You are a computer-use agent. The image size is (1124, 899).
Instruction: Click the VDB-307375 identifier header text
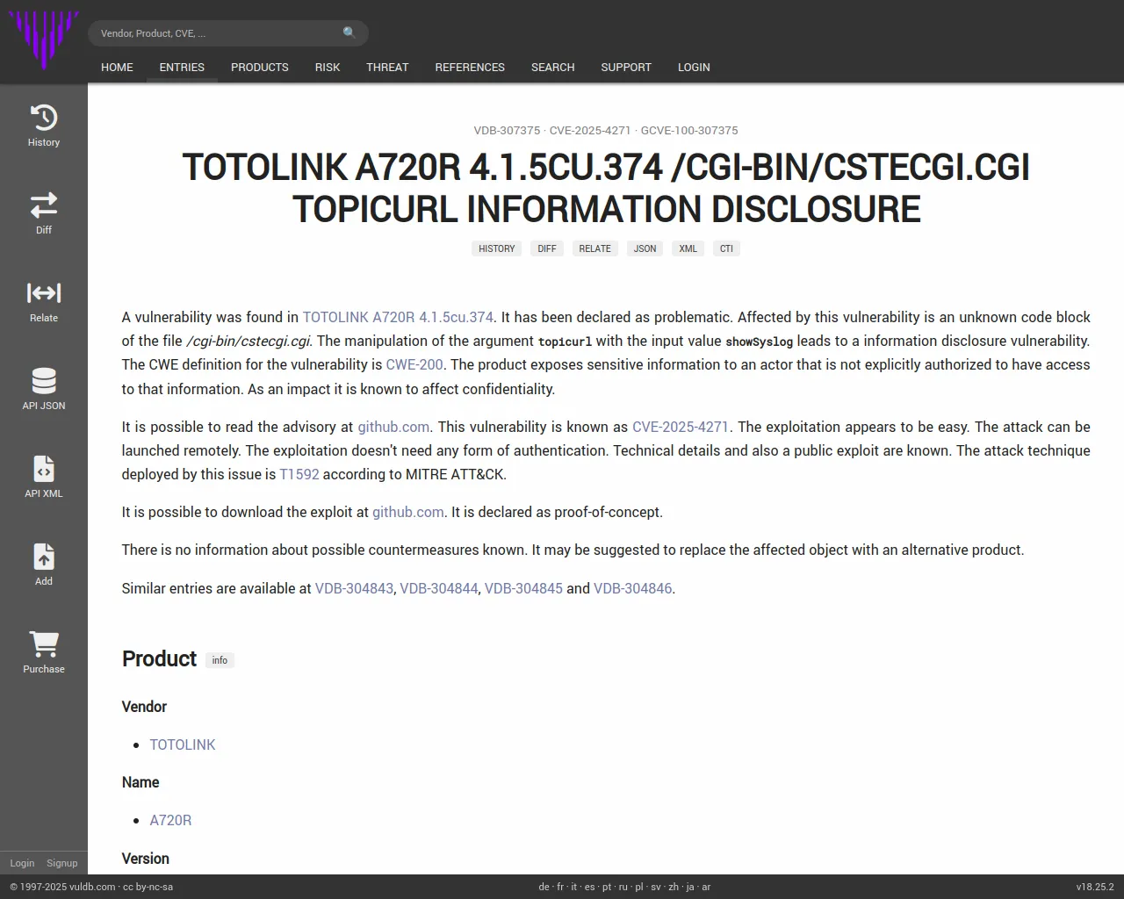tap(507, 130)
